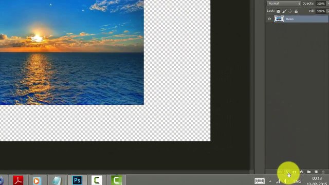Create new fill or adjustment layer icon

[302, 172]
